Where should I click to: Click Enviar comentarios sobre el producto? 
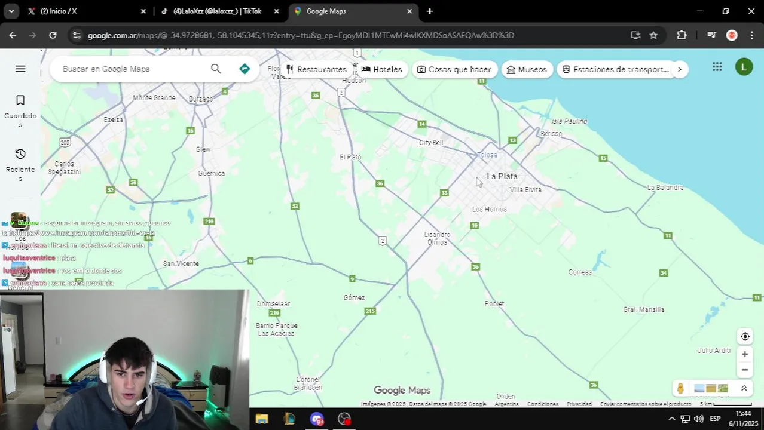[x=646, y=404]
